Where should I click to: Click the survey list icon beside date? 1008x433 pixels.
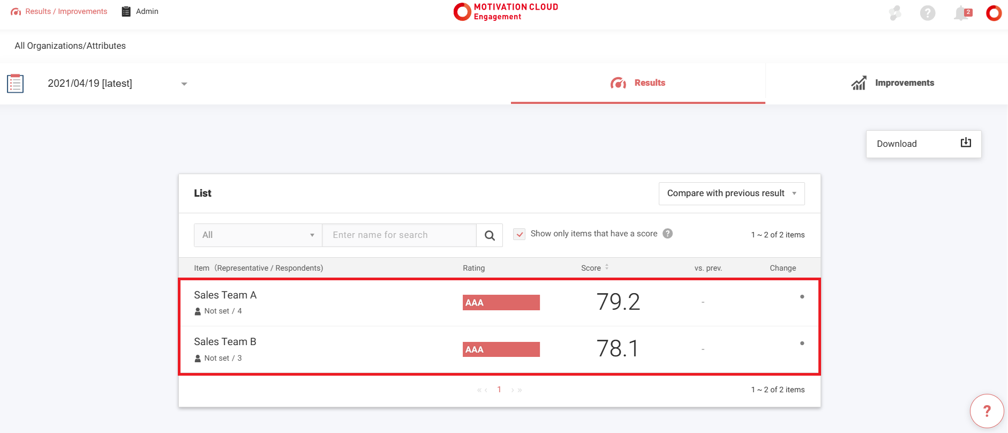tap(16, 84)
